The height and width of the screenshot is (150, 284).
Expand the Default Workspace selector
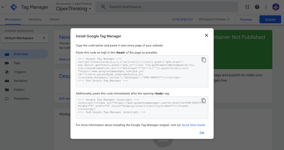point(25,38)
